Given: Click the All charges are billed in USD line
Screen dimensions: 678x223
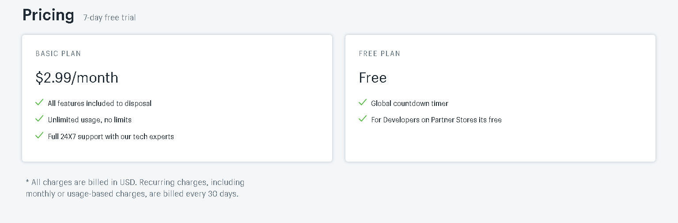Looking at the screenshot, I should point(135,182).
